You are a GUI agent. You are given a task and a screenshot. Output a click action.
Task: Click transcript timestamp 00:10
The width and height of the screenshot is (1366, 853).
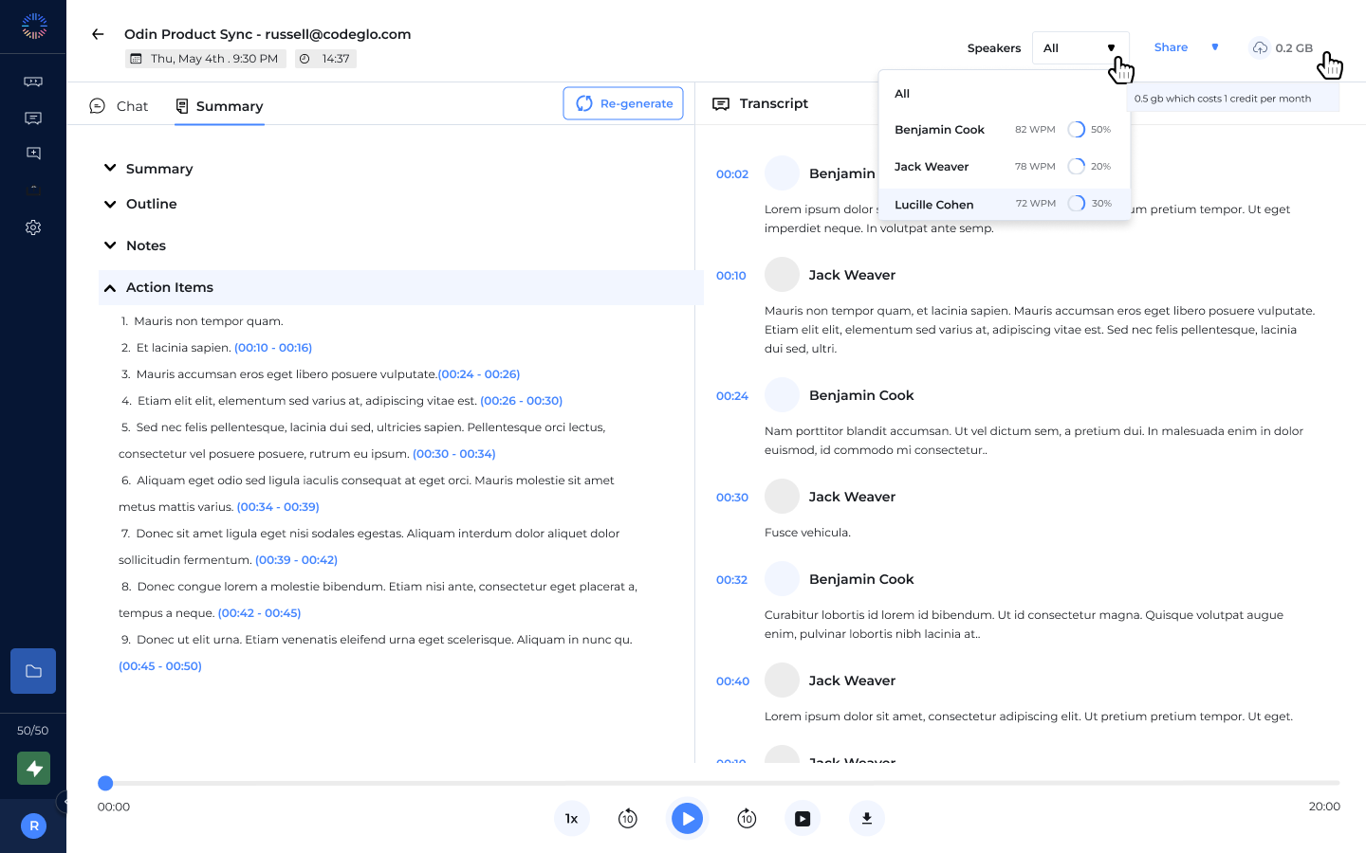coord(731,276)
